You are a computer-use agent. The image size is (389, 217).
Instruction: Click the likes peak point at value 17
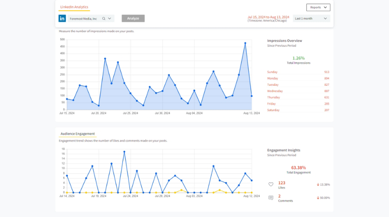coord(124,151)
